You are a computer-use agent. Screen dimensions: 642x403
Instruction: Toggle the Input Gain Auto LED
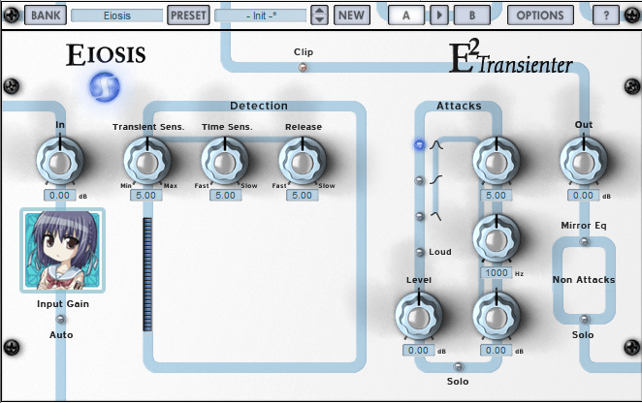(60, 319)
